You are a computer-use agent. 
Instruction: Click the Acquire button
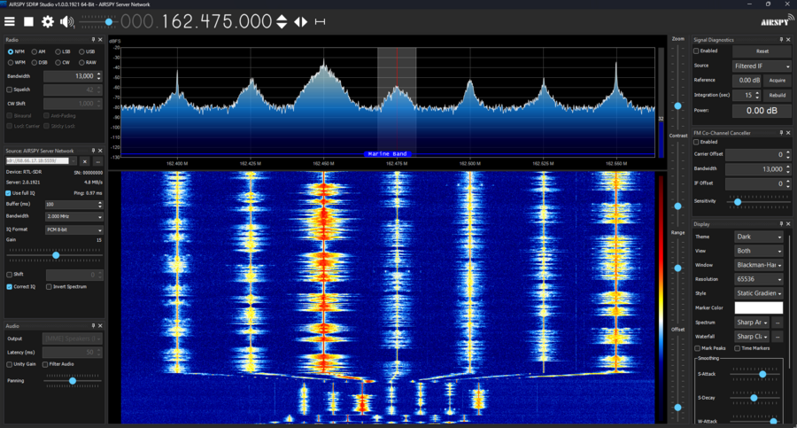pos(778,81)
